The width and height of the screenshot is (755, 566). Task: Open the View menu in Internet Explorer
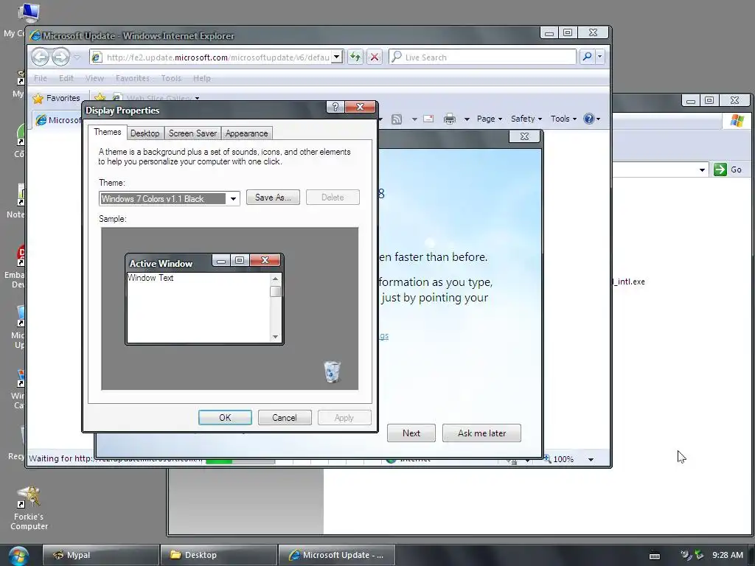pyautogui.click(x=94, y=78)
